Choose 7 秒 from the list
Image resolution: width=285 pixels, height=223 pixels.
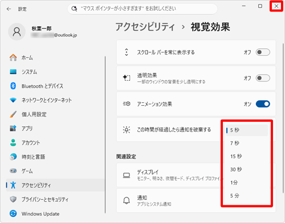coord(247,143)
